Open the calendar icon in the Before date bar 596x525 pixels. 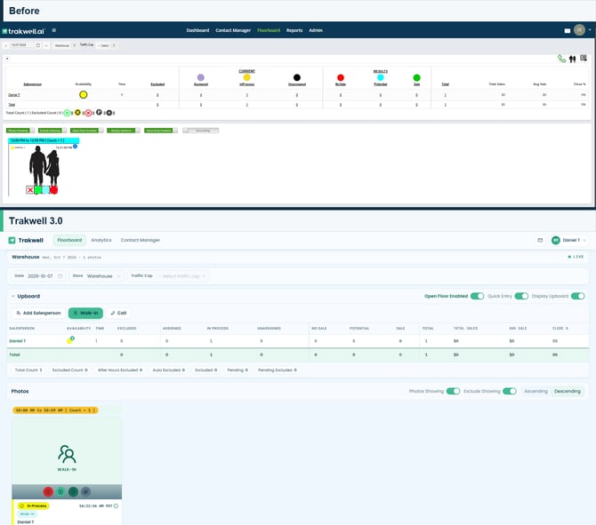(x=38, y=45)
